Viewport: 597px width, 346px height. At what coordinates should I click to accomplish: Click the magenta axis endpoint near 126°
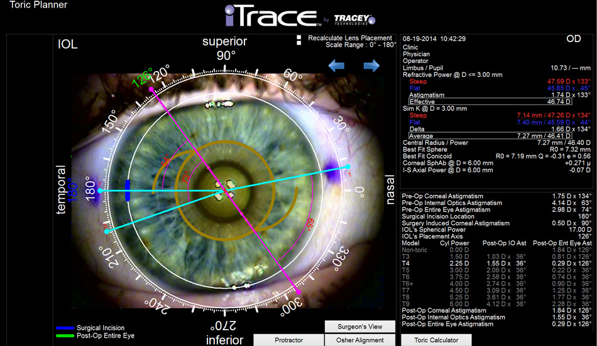coord(151,89)
